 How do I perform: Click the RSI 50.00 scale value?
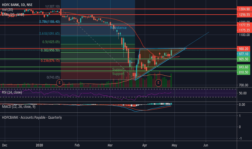[x=243, y=93]
